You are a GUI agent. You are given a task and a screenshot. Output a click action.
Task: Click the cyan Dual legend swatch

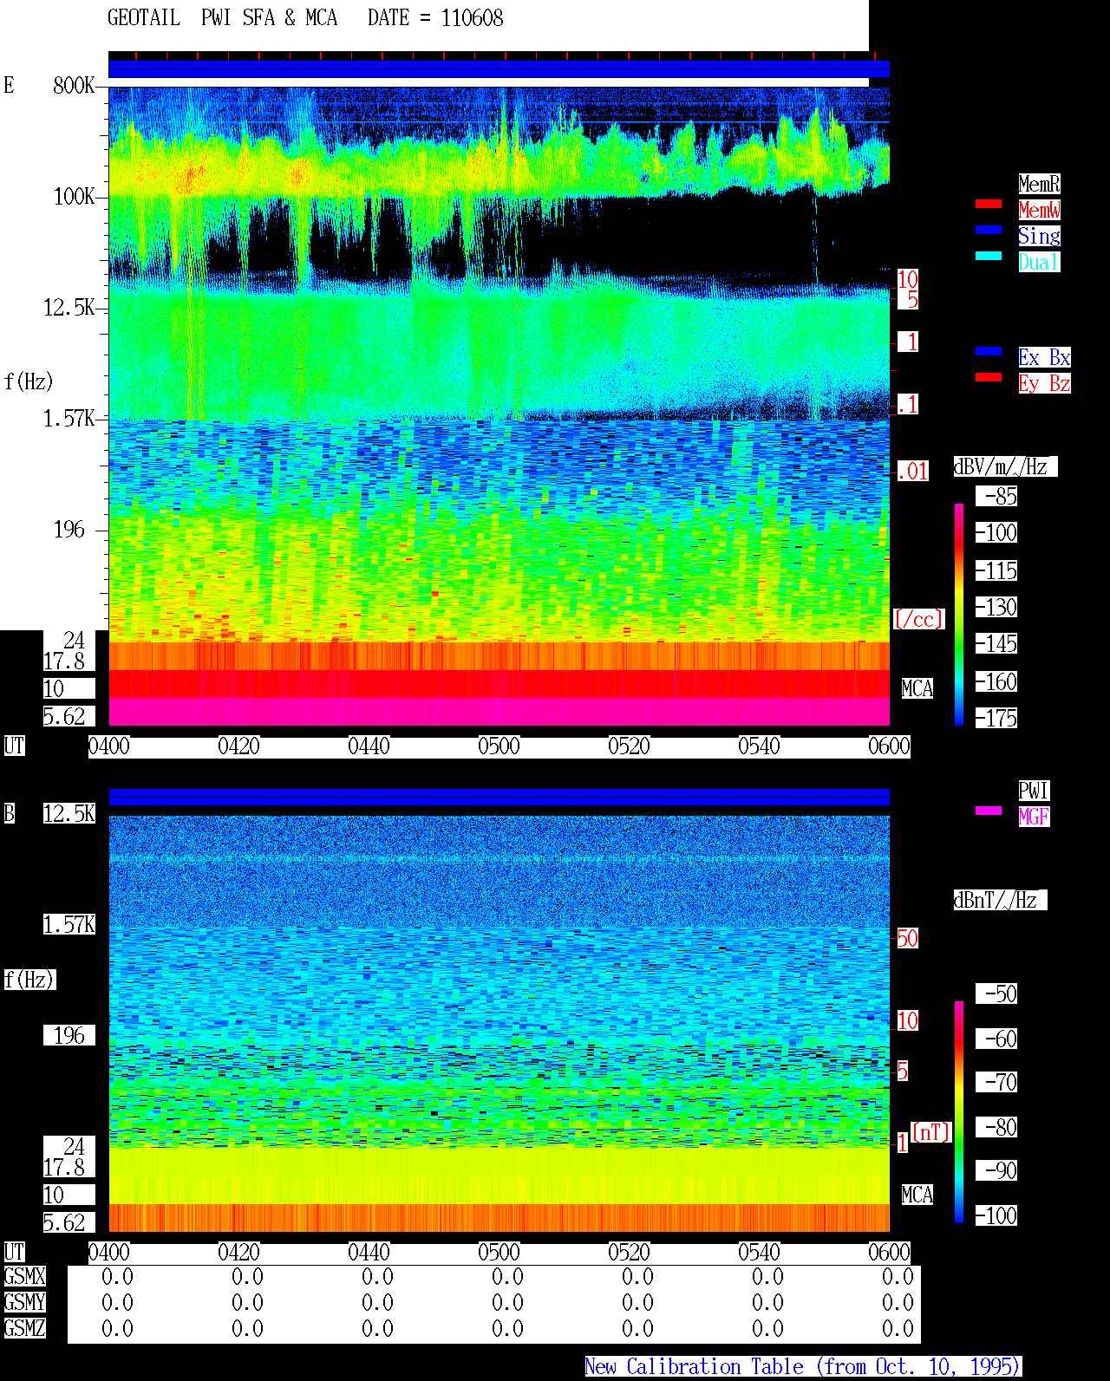tap(989, 256)
